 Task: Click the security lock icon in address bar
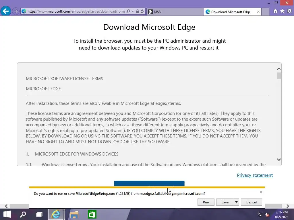pyautogui.click(x=138, y=11)
